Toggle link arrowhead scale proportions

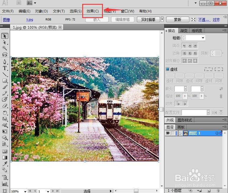coord(221,96)
